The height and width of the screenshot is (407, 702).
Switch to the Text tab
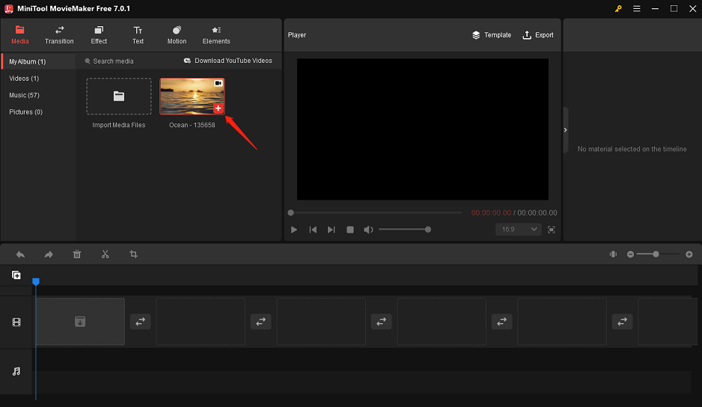[138, 35]
